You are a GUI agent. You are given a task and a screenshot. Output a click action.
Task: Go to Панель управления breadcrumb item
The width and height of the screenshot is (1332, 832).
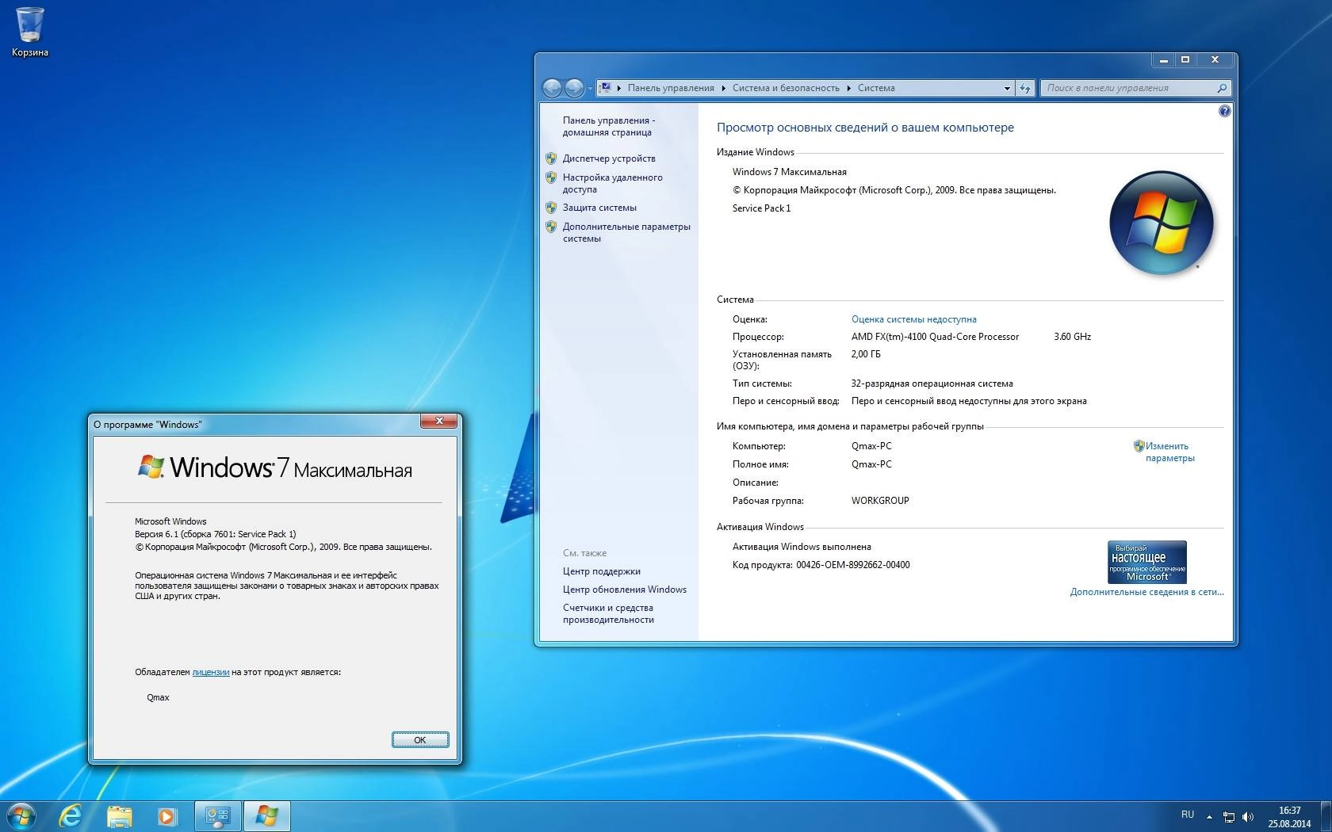pyautogui.click(x=671, y=88)
